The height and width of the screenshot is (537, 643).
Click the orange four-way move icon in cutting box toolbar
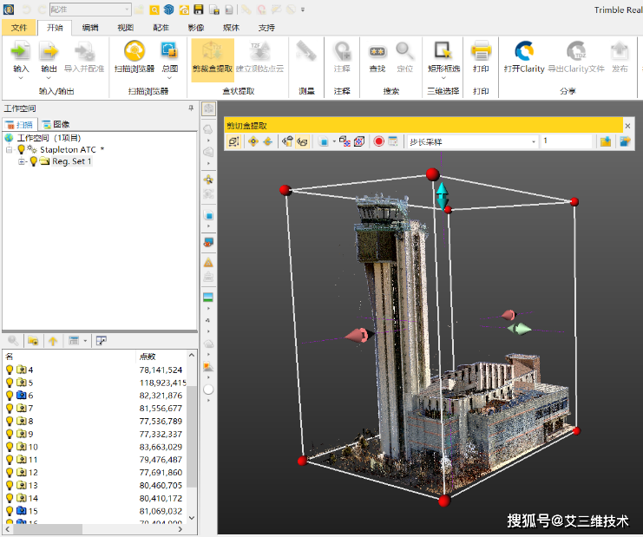(x=253, y=141)
